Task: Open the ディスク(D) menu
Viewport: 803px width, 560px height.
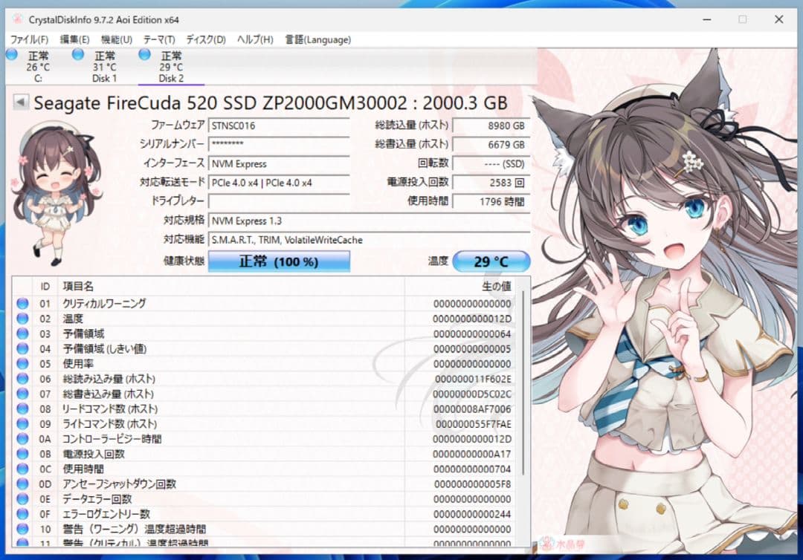Action: (x=206, y=39)
